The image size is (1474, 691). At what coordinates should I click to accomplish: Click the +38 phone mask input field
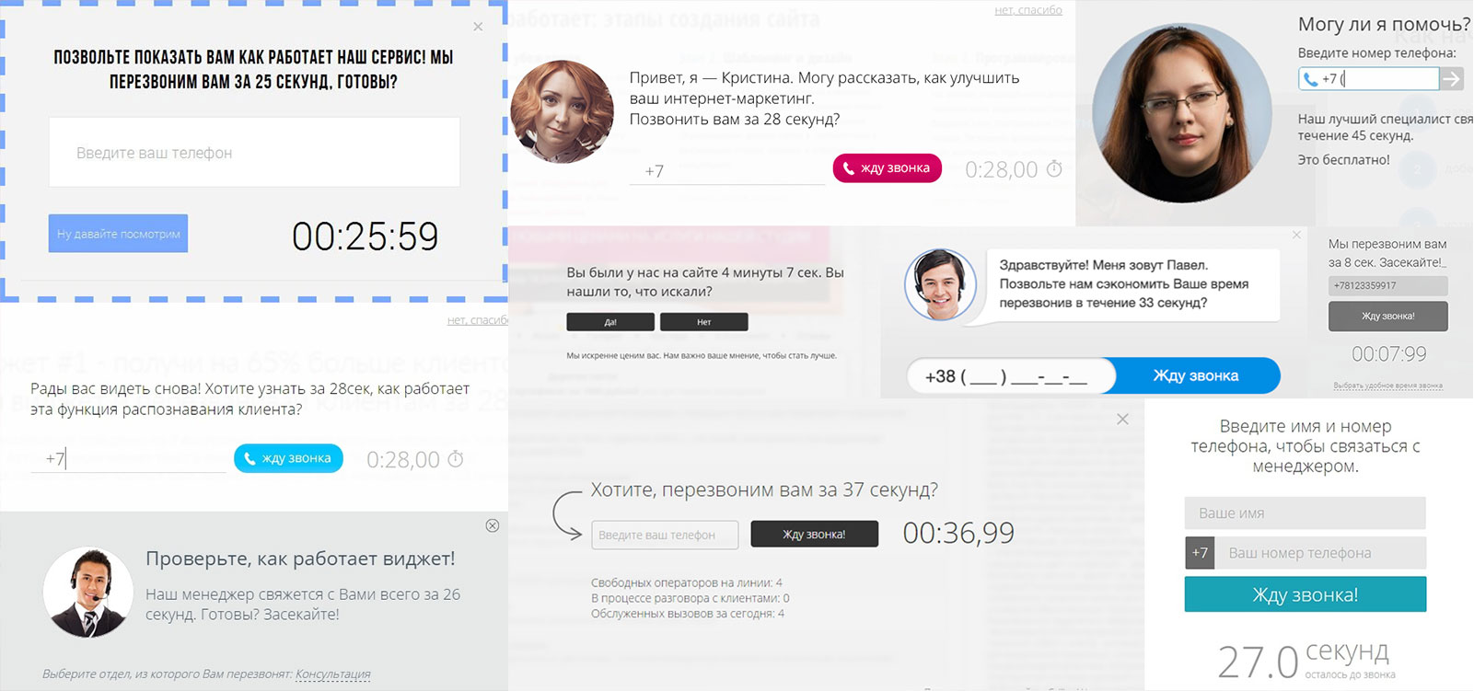(1010, 375)
